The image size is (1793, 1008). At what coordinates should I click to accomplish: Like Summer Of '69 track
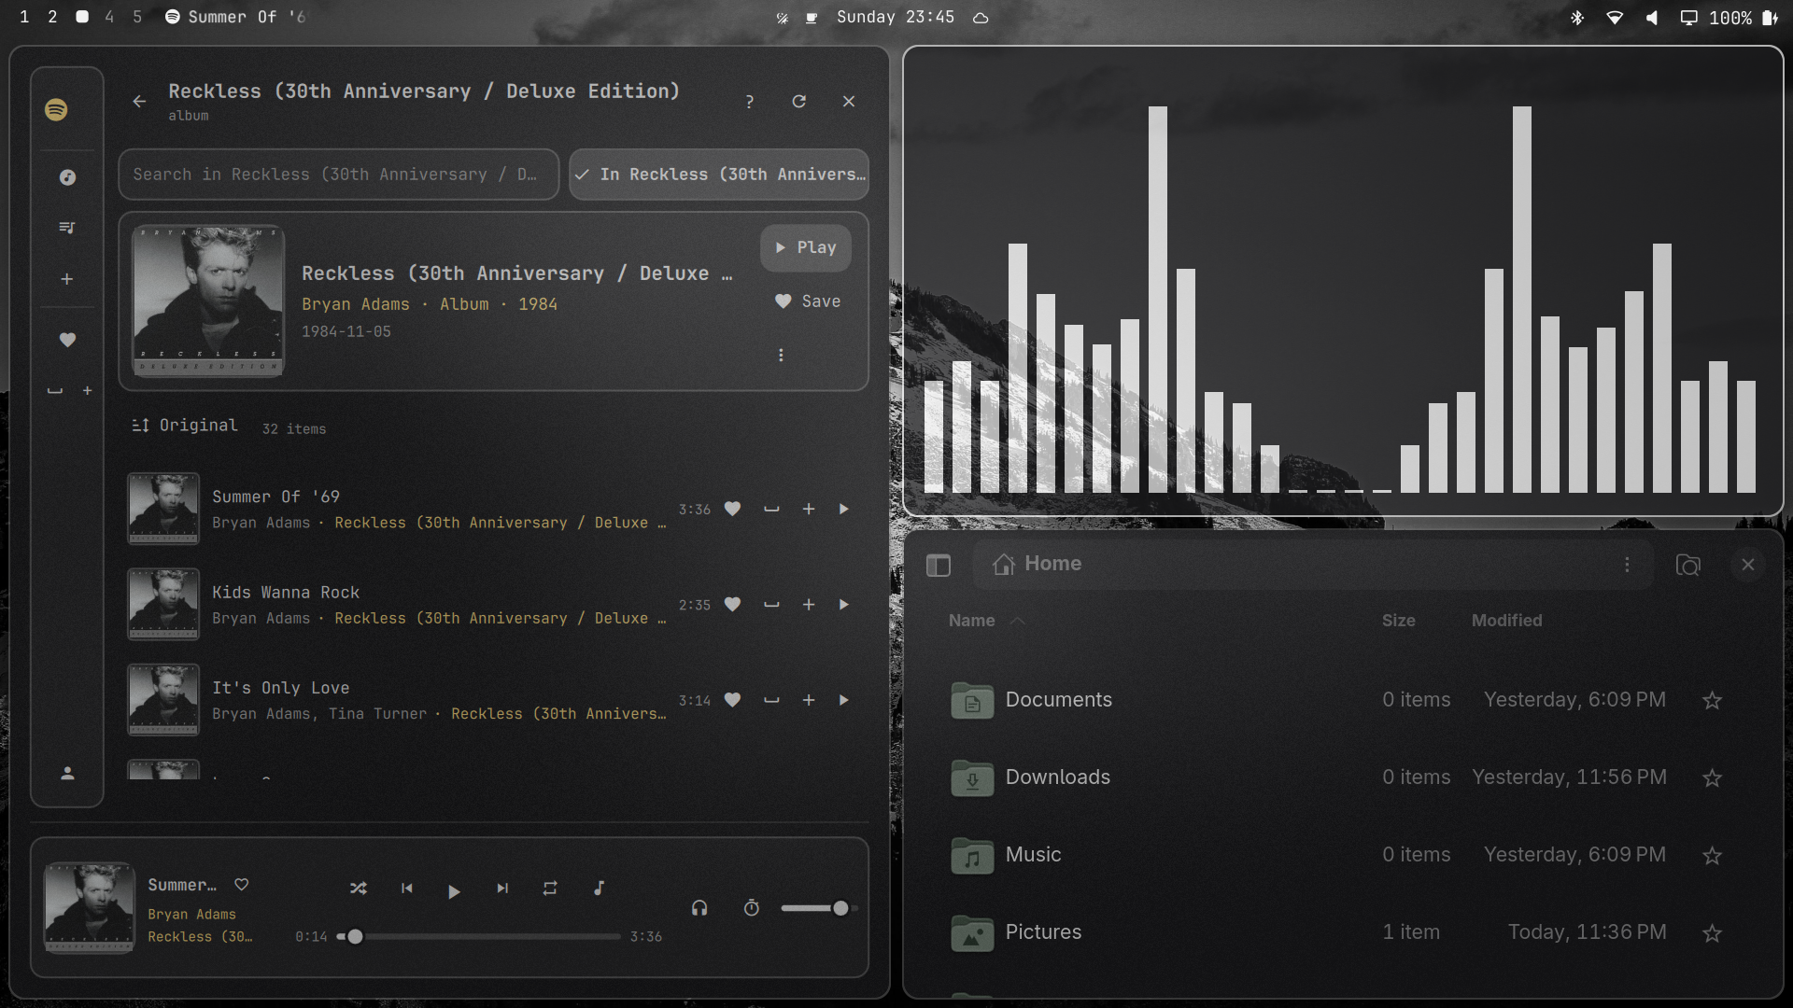click(x=733, y=510)
